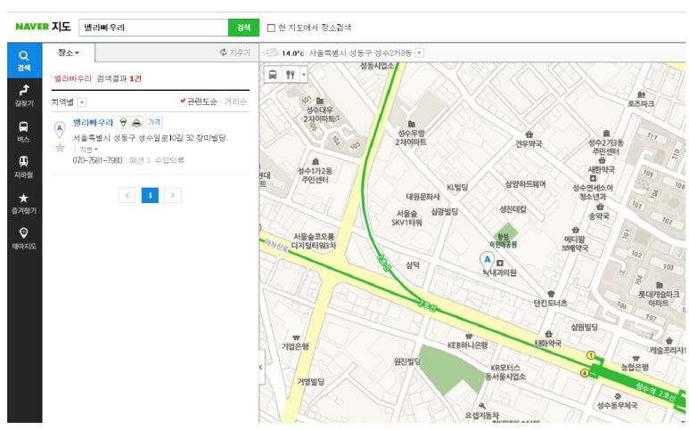Open the 장소 tab dropdown
This screenshot has height=430, width=689.
tap(69, 53)
